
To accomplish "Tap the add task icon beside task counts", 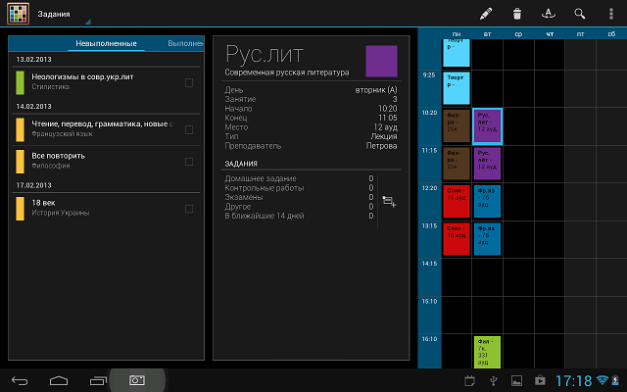I will 389,202.
